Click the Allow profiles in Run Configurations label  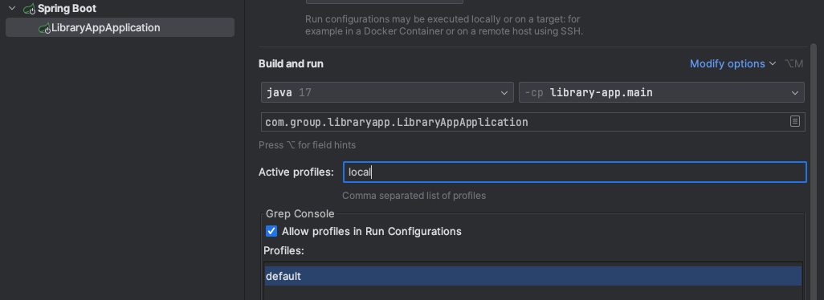[x=372, y=231]
